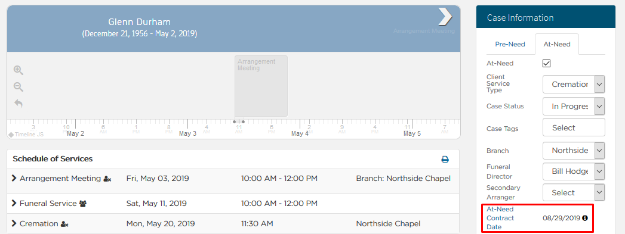Select the At-Need tab
The width and height of the screenshot is (625, 234).
pyautogui.click(x=557, y=44)
